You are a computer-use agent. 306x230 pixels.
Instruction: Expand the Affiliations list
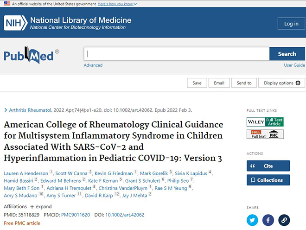pyautogui.click(x=41, y=206)
